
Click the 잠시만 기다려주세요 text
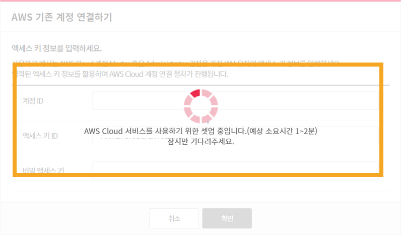click(201, 141)
